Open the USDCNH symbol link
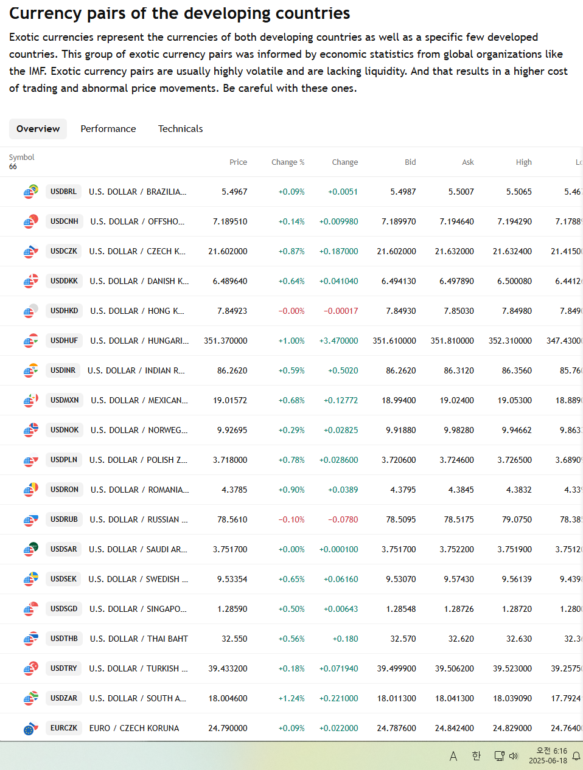Image resolution: width=583 pixels, height=770 pixels. coord(65,221)
